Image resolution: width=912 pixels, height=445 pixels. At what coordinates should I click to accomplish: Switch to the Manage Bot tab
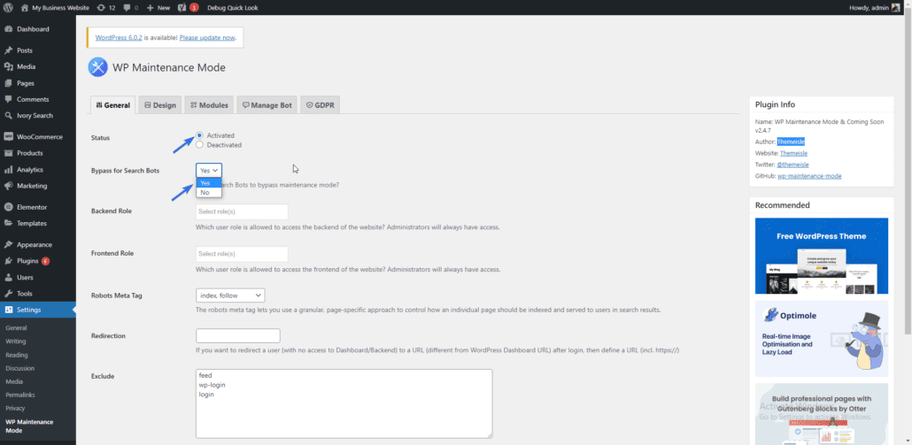pos(267,105)
